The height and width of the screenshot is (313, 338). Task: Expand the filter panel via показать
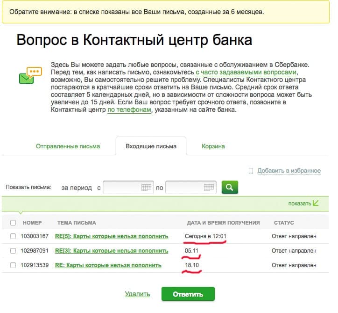pos(299,204)
